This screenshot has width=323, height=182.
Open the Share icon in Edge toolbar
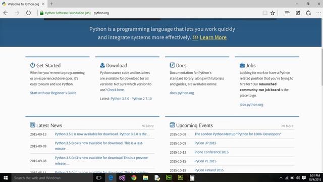click(x=308, y=13)
